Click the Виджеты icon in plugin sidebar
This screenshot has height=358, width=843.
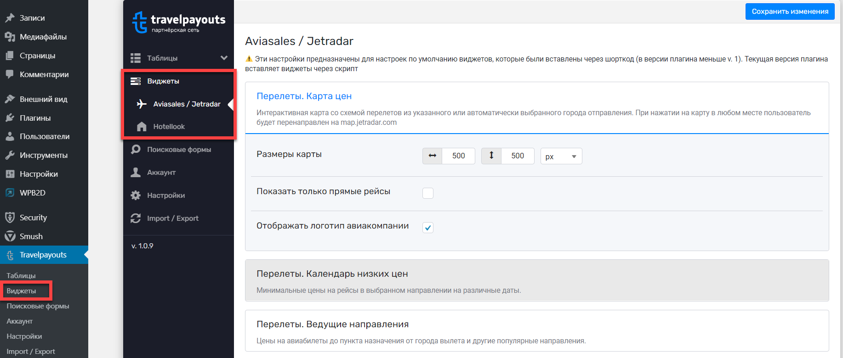point(136,81)
